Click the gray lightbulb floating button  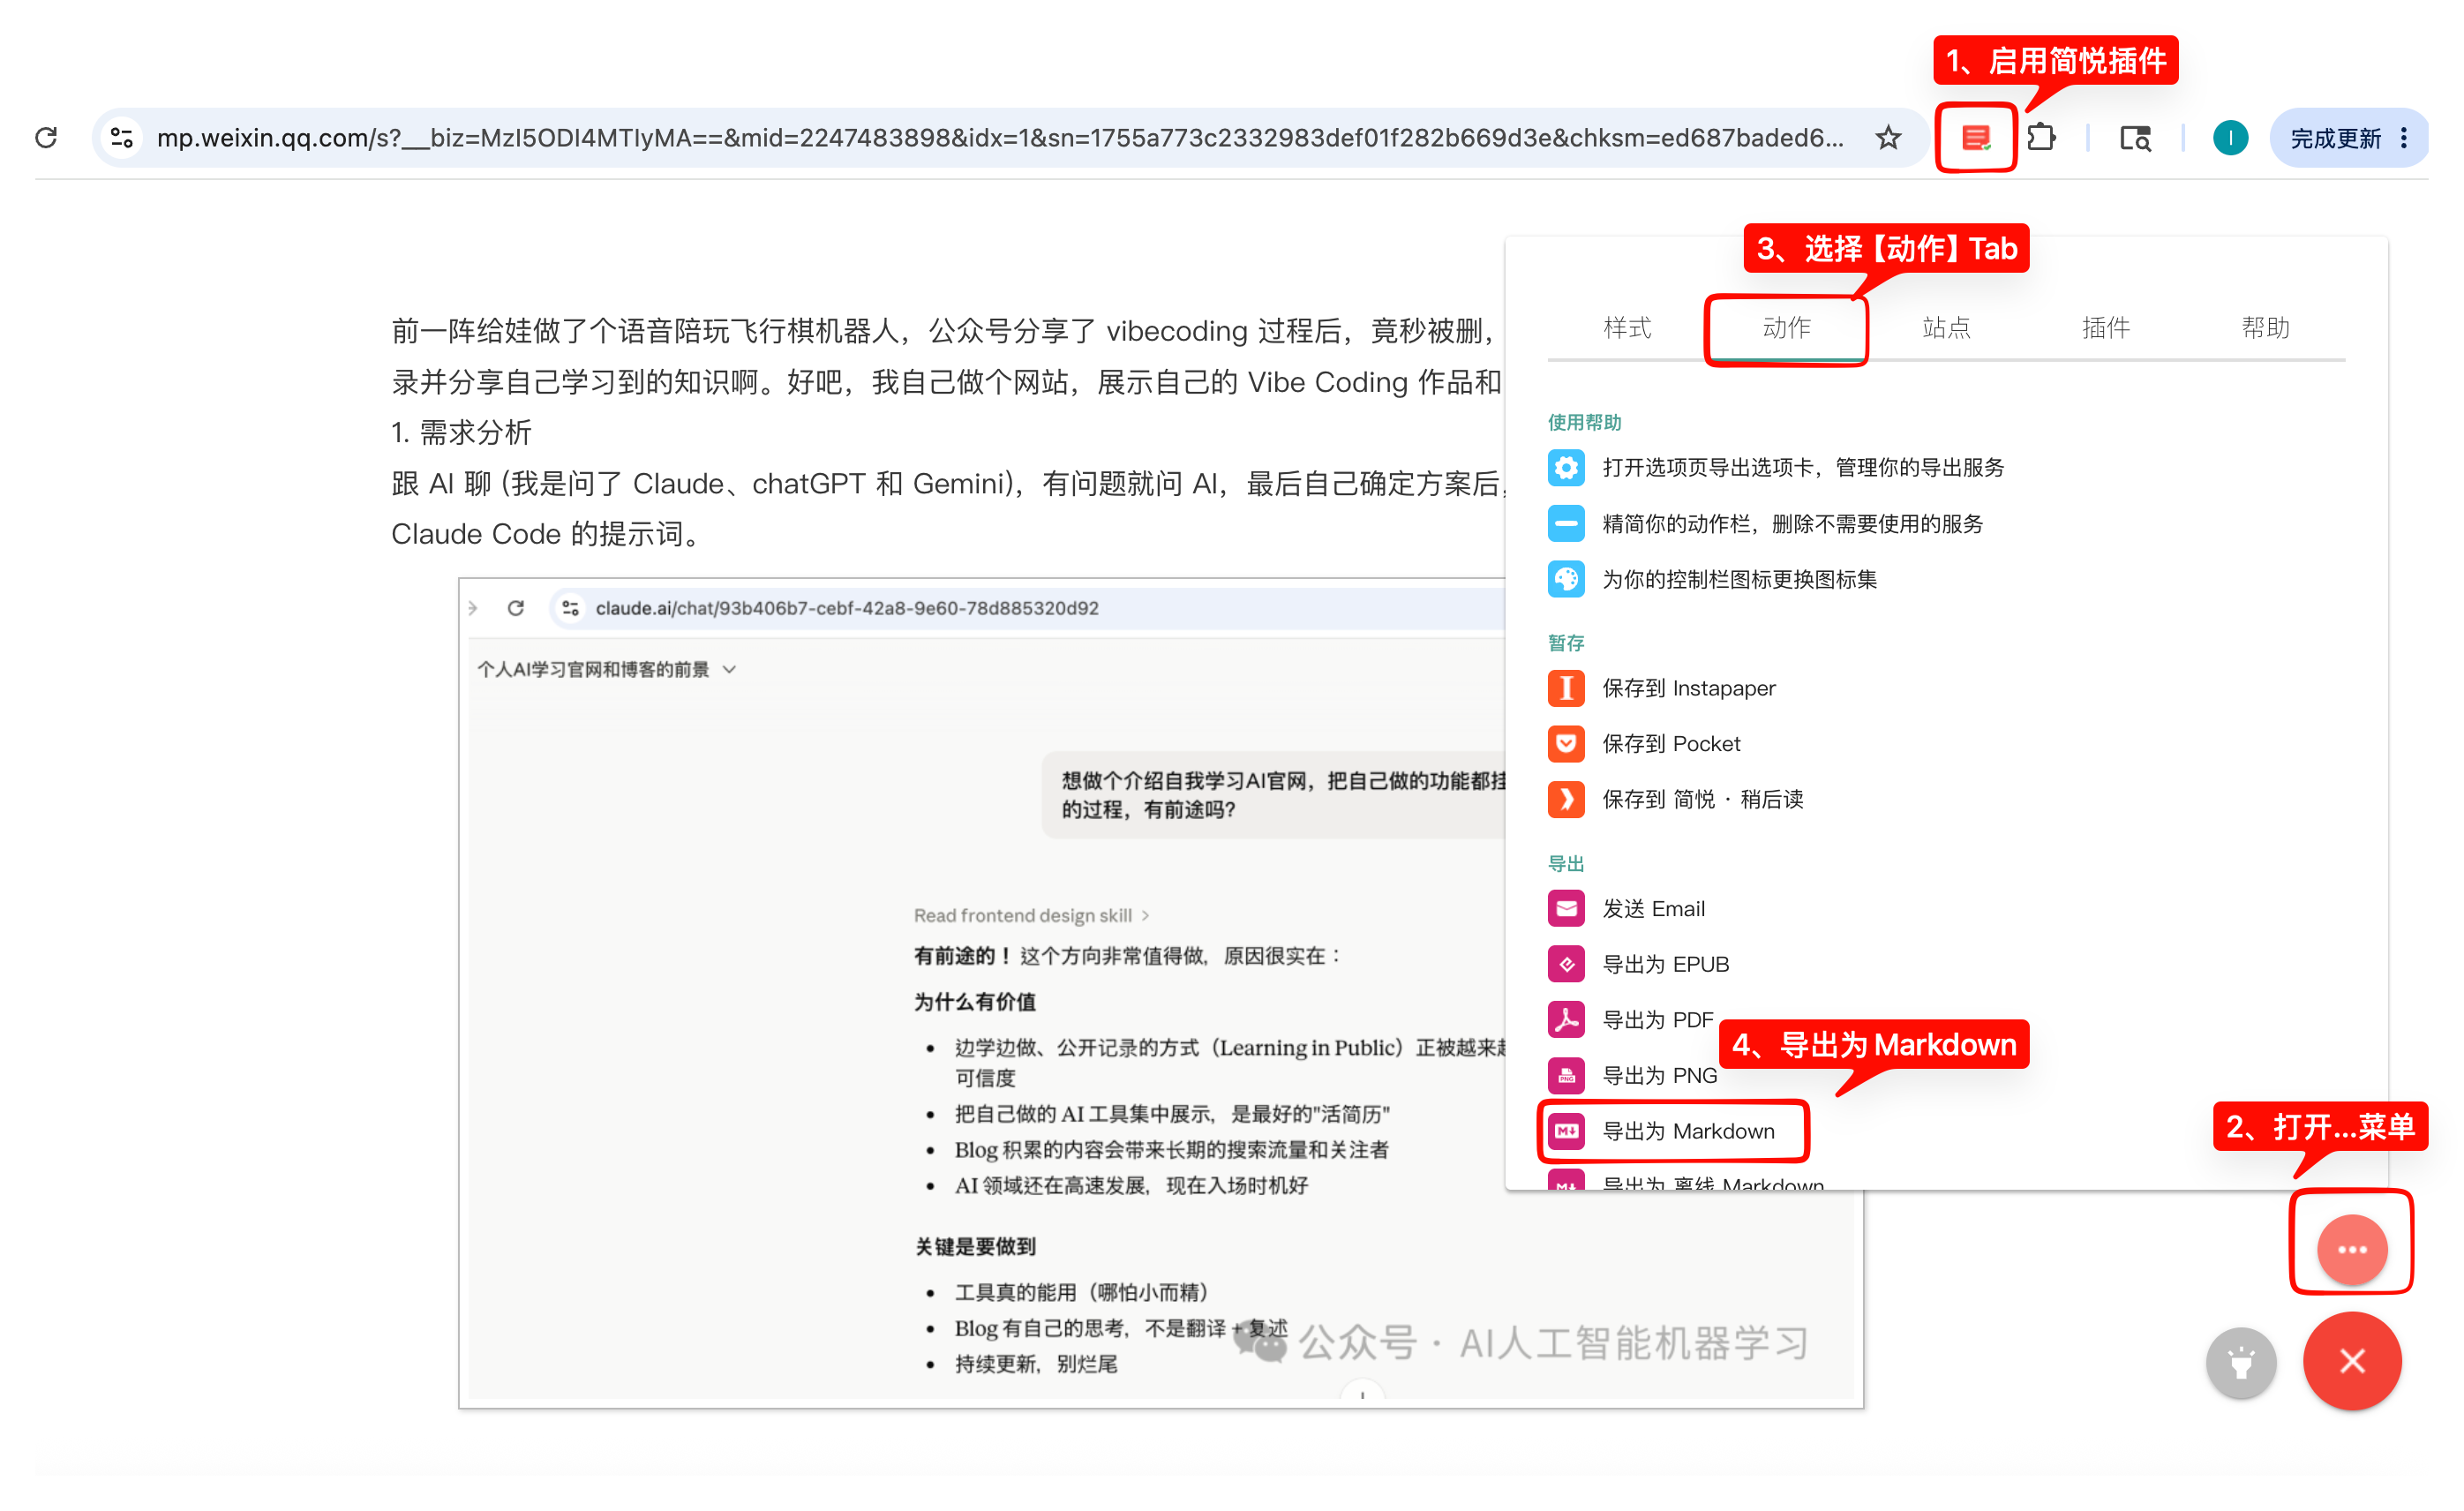(x=2241, y=1362)
